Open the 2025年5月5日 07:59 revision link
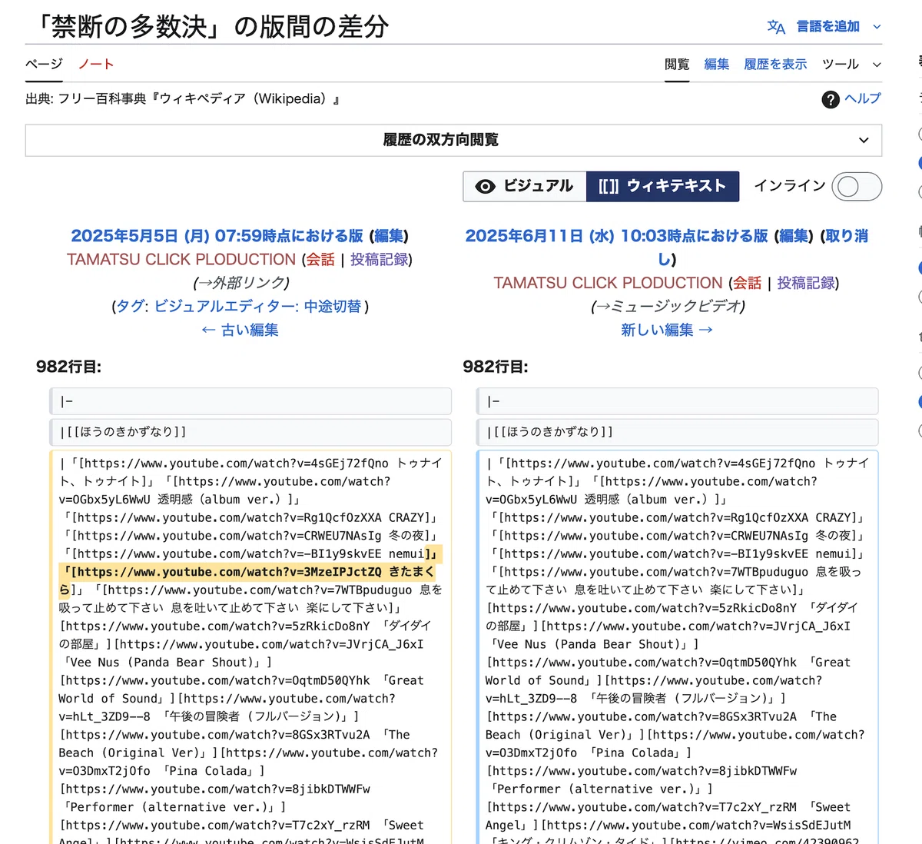922x844 pixels. (x=217, y=236)
